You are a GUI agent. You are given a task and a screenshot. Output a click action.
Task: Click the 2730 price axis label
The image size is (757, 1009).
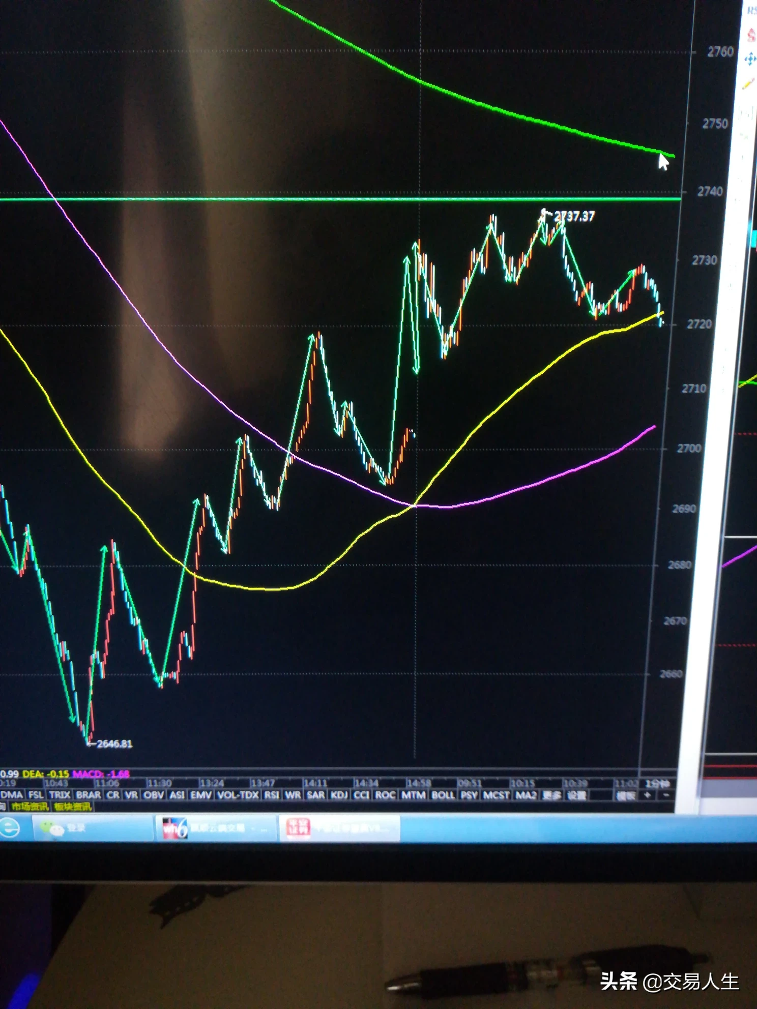(705, 260)
